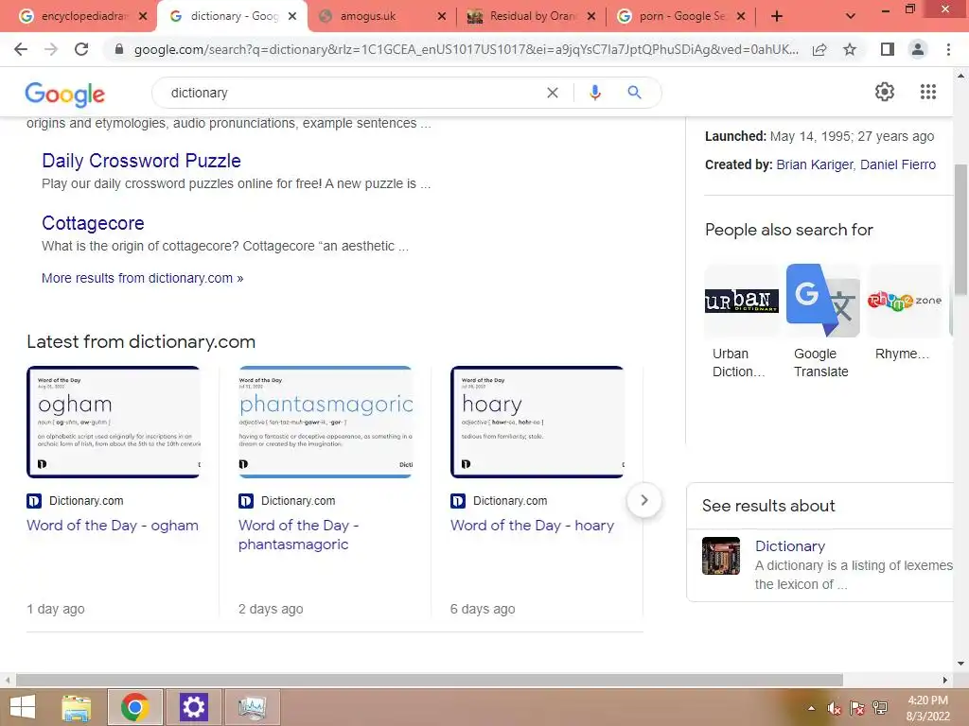The image size is (969, 726).
Task: Start voice search with microphone
Action: click(x=594, y=93)
